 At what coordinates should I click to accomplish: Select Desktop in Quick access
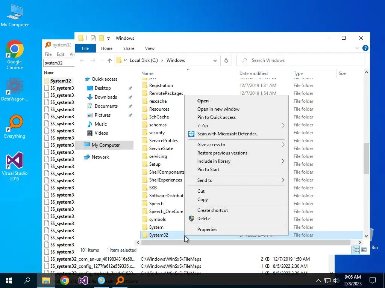pyautogui.click(x=103, y=88)
